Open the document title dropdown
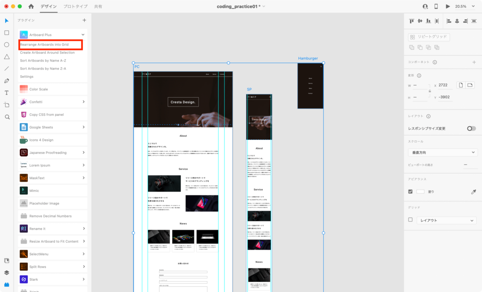The width and height of the screenshot is (482, 292). 264,7
